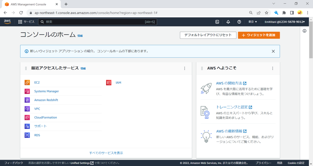Open the Chrome three-dot menu
This screenshot has width=313, height=166.
[x=308, y=12]
